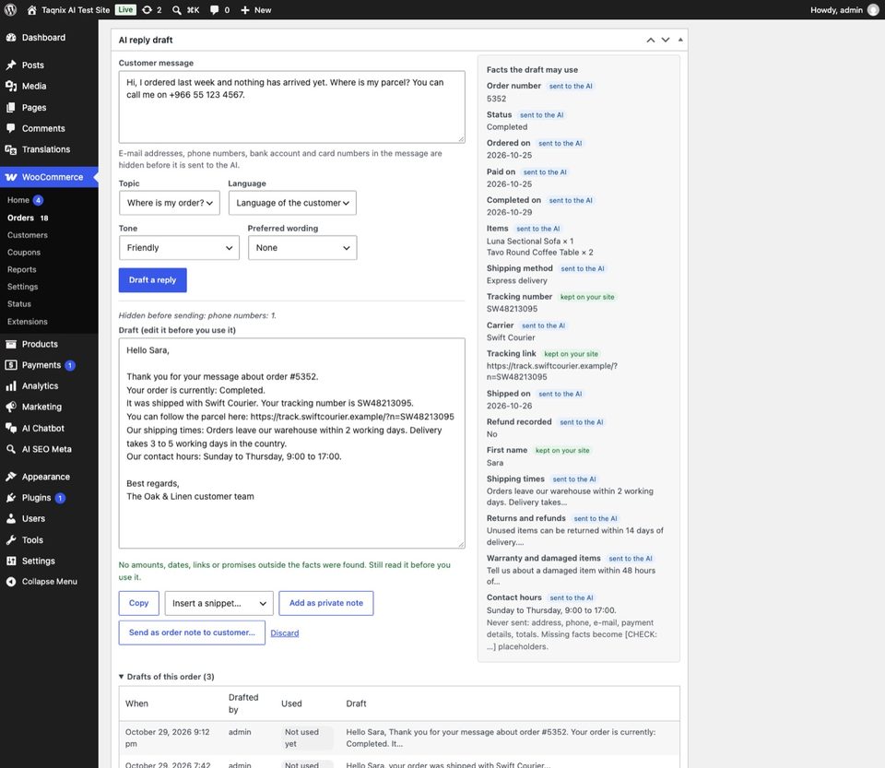Open the Preferred wording dropdown
Viewport: 885px width, 768px height.
tap(302, 248)
